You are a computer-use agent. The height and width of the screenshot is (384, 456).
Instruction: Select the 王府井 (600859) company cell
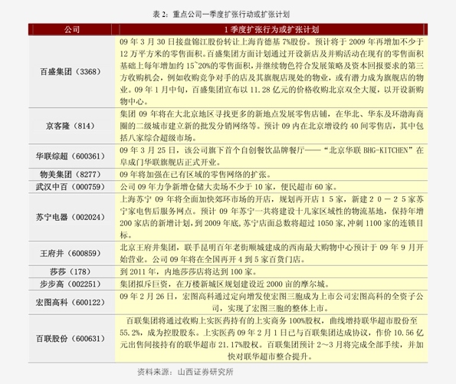click(70, 254)
